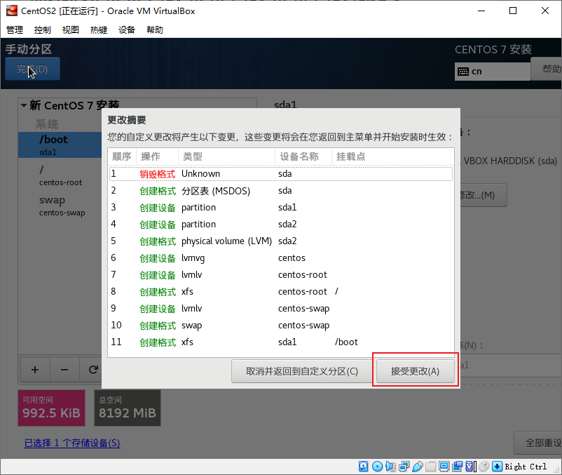
Task: Collapse the 新 CentOS 7 安装 tree section
Action: (x=24, y=106)
